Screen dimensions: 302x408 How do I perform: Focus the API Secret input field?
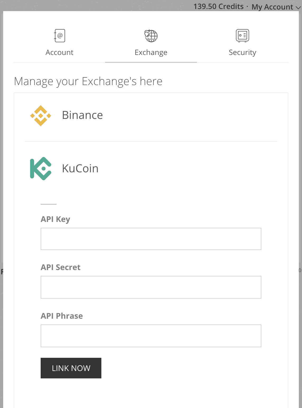pos(151,287)
